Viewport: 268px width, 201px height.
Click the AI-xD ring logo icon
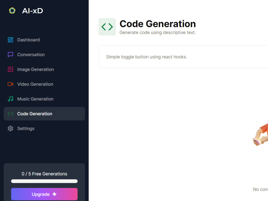coord(12,11)
